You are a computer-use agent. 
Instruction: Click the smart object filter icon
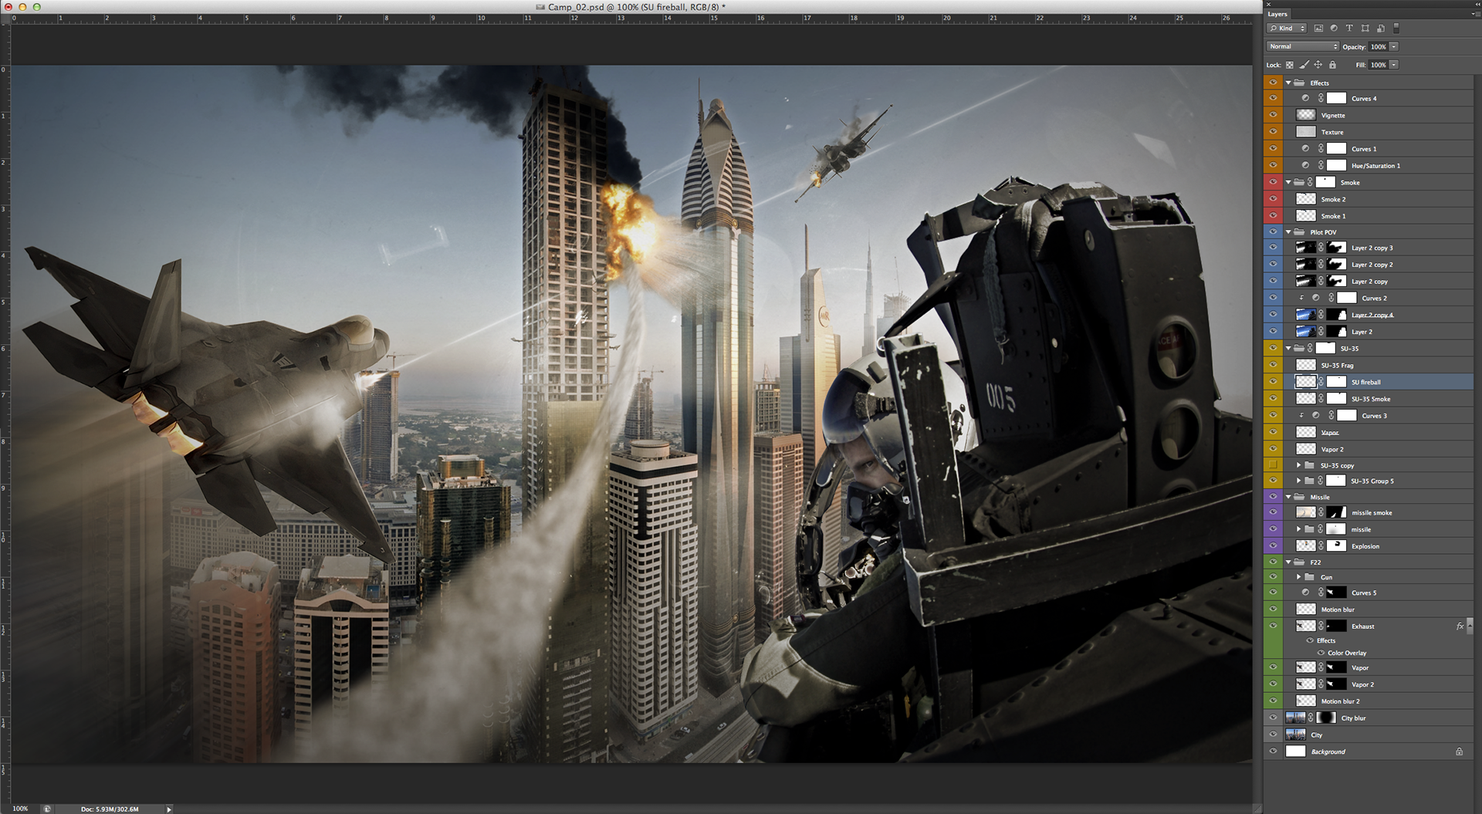click(x=1381, y=29)
